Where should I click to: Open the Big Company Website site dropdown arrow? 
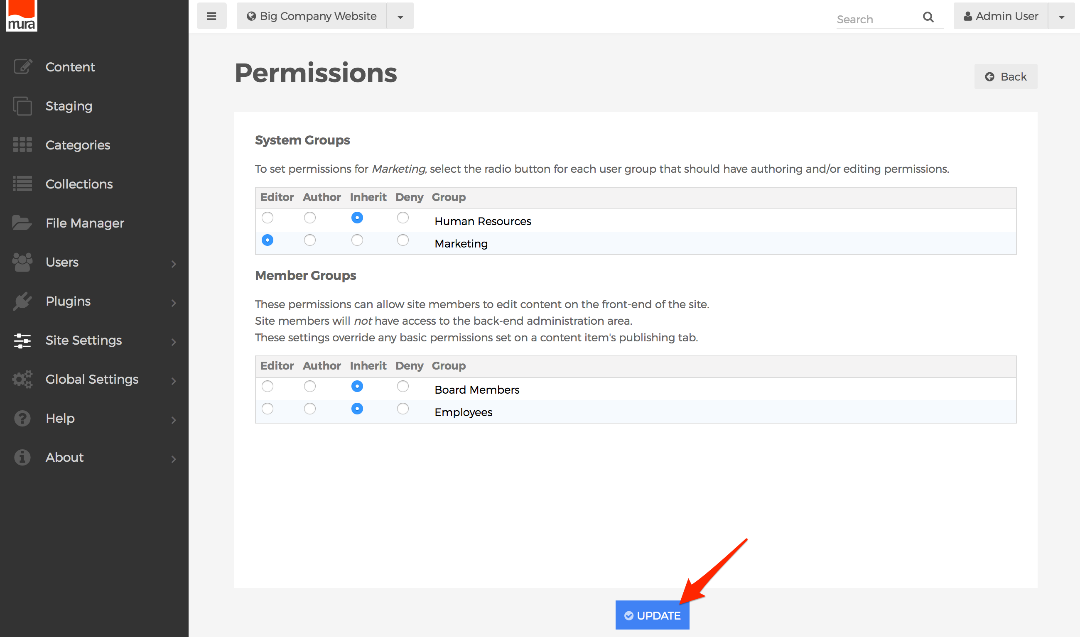[400, 17]
